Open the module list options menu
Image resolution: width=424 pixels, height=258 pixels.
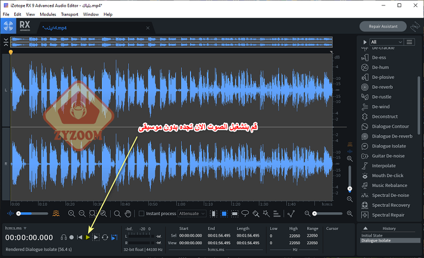(409, 42)
